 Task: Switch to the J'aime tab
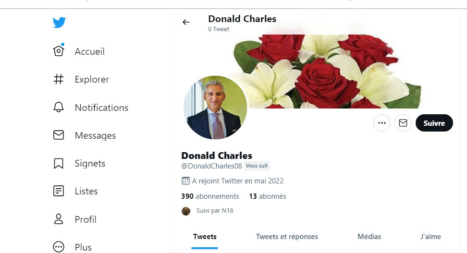(x=430, y=237)
